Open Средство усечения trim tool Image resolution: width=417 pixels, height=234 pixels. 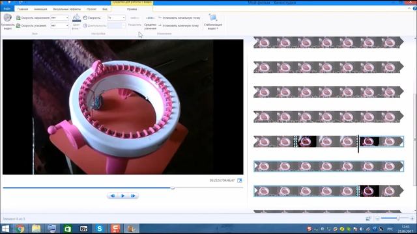150,21
